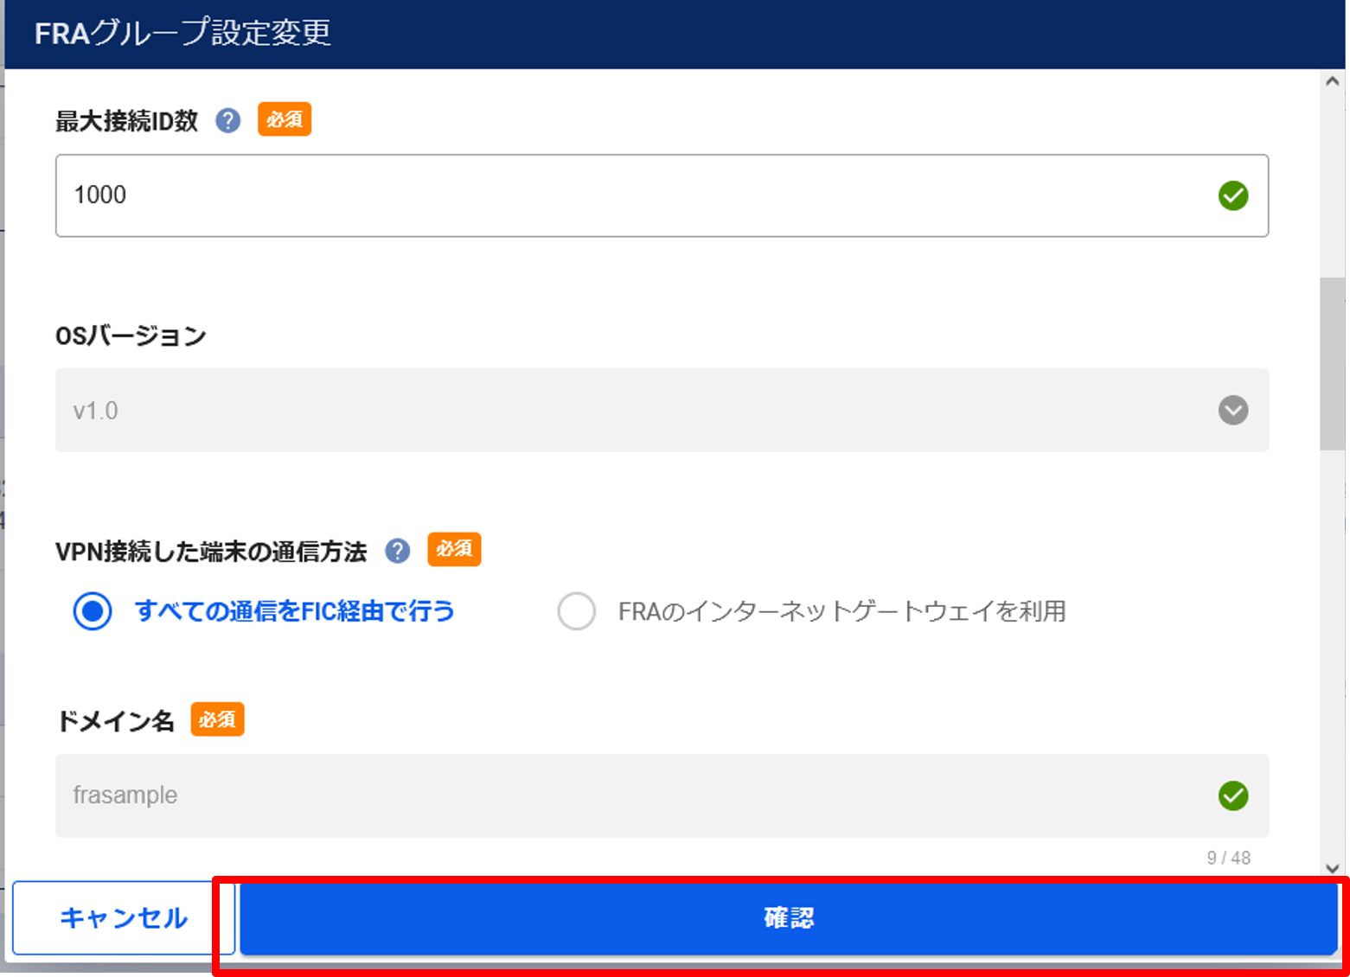The image size is (1350, 977).
Task: Click the scrollbar up arrow
Action: [x=1332, y=82]
